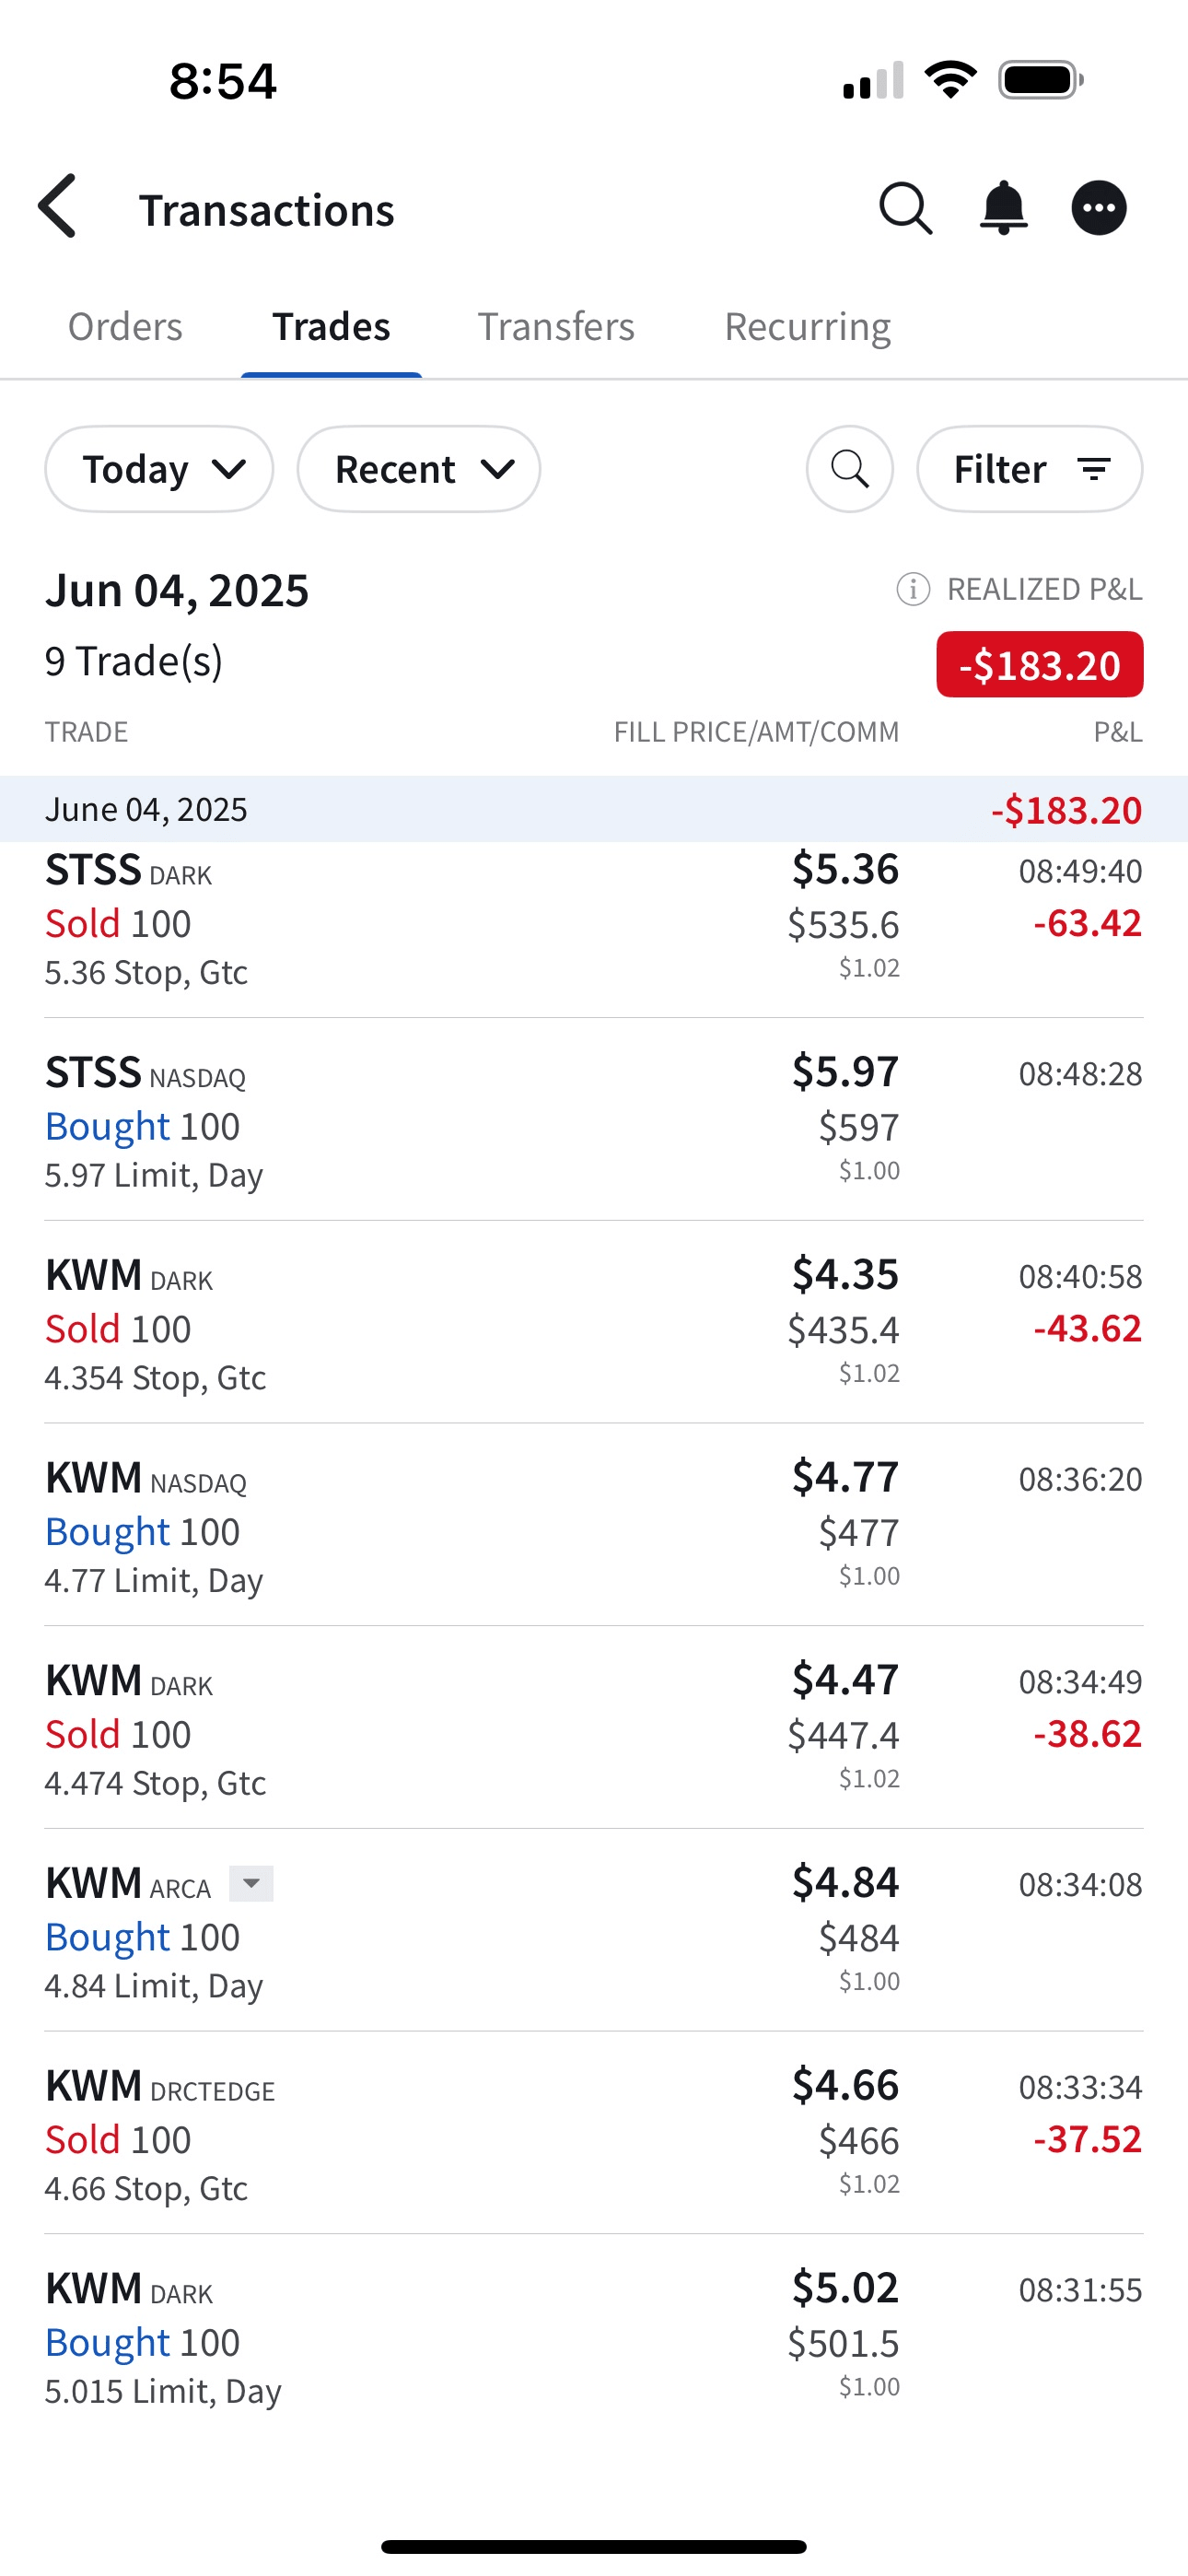This screenshot has width=1188, height=2576.
Task: Open KWM sold at $4.35 trade
Action: pos(594,1325)
